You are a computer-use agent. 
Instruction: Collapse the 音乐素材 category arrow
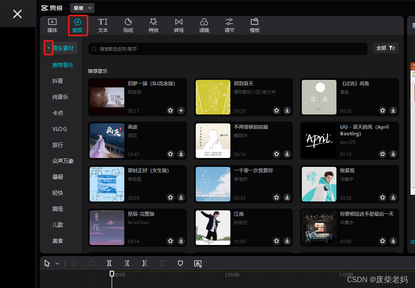tap(49, 48)
